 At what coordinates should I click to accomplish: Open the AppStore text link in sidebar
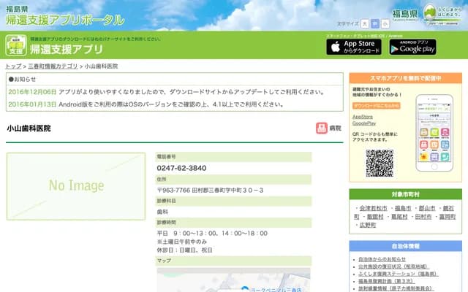pos(363,116)
